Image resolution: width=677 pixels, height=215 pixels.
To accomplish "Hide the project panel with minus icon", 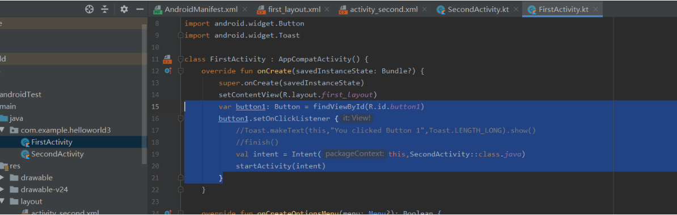I will coord(139,9).
